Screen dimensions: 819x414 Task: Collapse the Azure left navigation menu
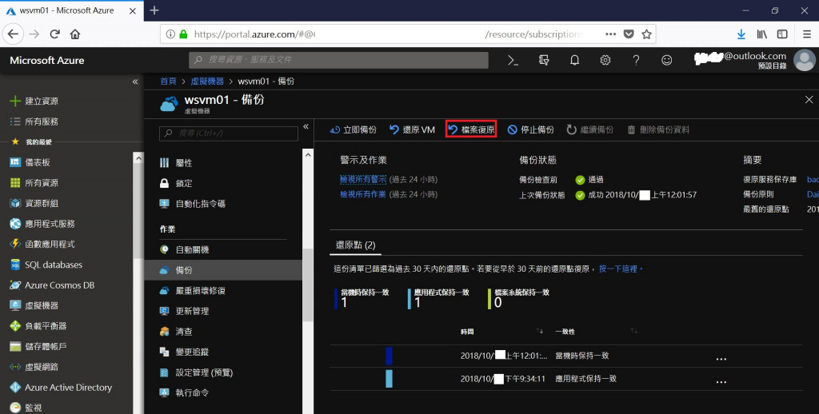tap(135, 82)
